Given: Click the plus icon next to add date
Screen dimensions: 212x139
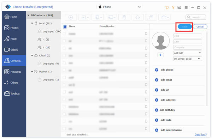Looking at the screenshot, I should [157, 120].
